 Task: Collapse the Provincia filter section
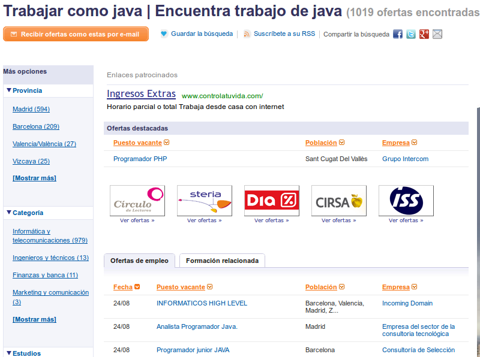(9, 90)
